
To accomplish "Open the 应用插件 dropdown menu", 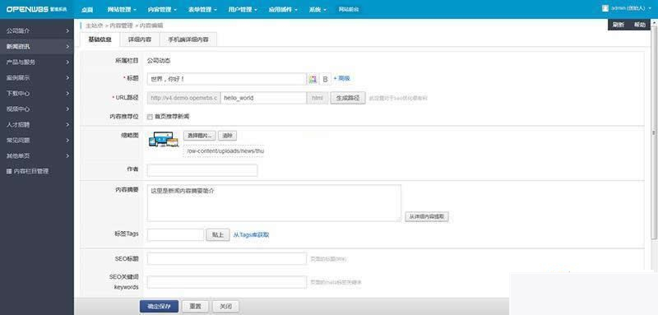I will pyautogui.click(x=283, y=9).
